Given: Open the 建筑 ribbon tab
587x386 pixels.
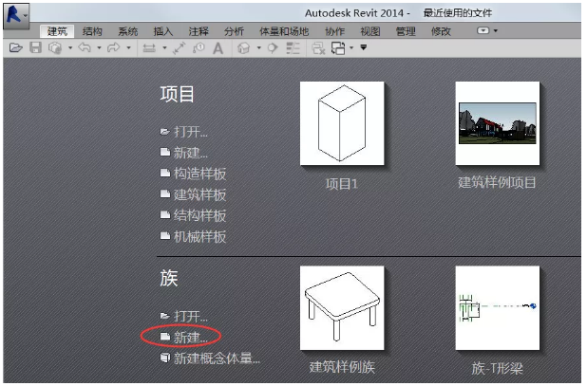Looking at the screenshot, I should [57, 31].
